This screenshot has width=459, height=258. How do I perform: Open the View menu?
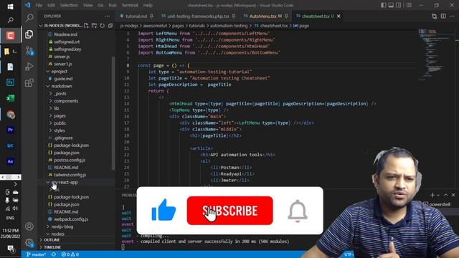tap(87, 5)
